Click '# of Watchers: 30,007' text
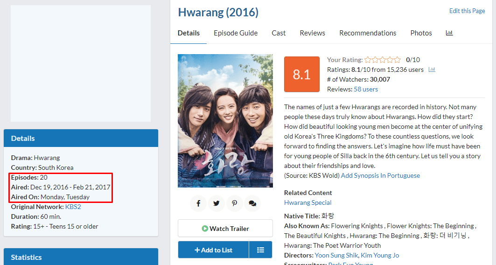This screenshot has width=496, height=265. (x=358, y=79)
